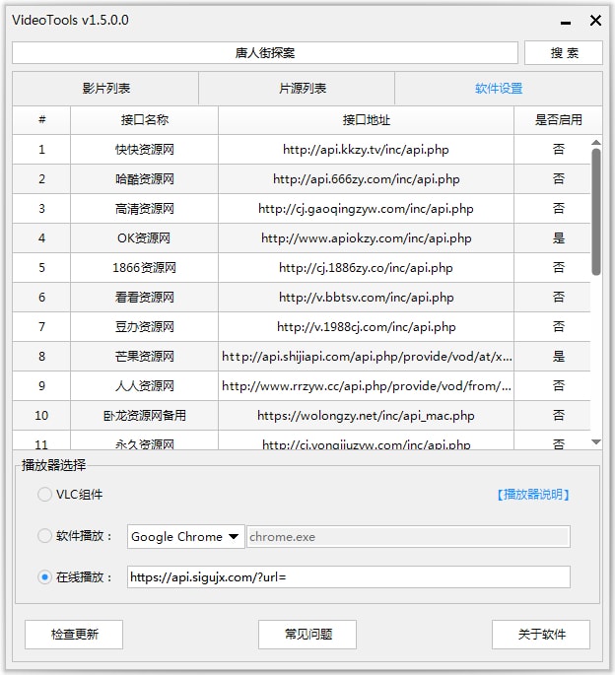Minimize the VideoTools window
The width and height of the screenshot is (615, 675).
566,21
